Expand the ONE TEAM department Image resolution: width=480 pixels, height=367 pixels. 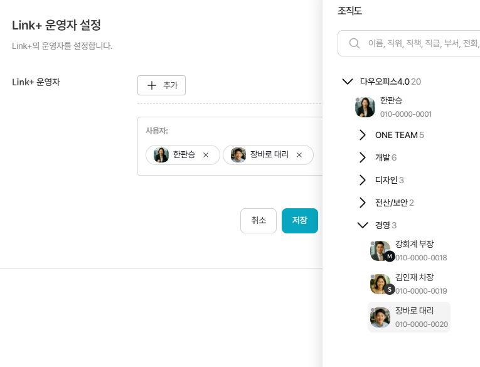click(362, 135)
